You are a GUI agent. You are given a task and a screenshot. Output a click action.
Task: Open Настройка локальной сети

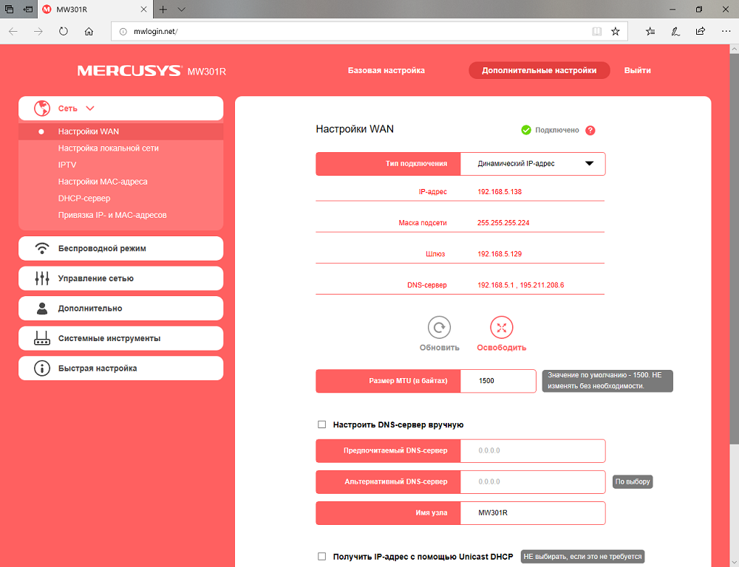[x=109, y=148]
